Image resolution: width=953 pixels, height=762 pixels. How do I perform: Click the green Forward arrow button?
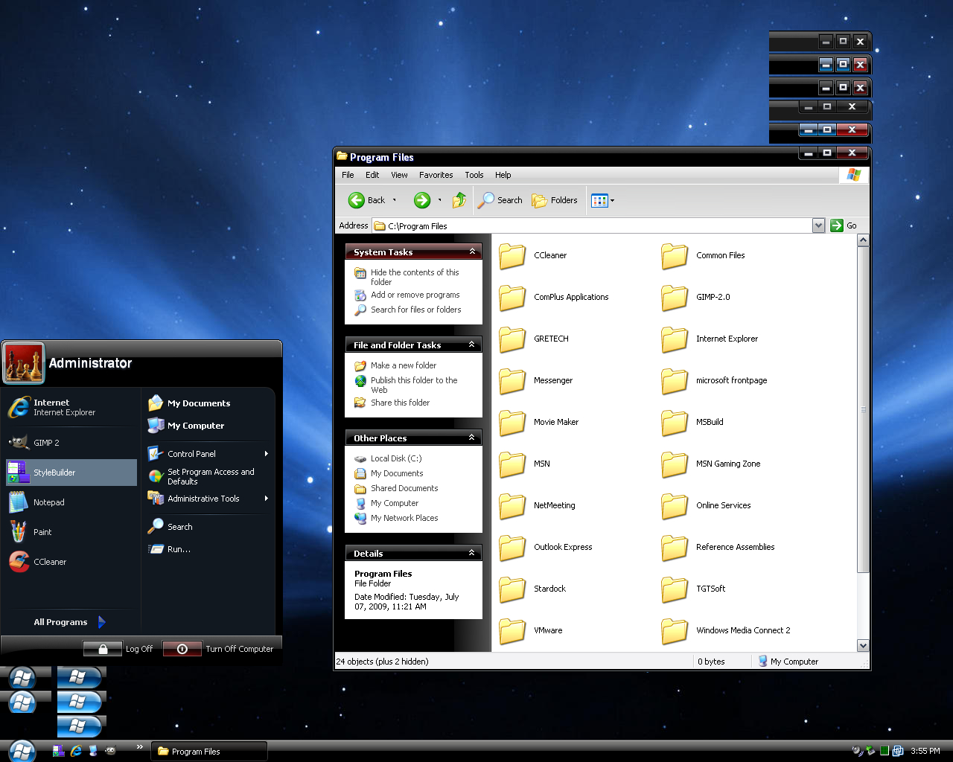[422, 200]
